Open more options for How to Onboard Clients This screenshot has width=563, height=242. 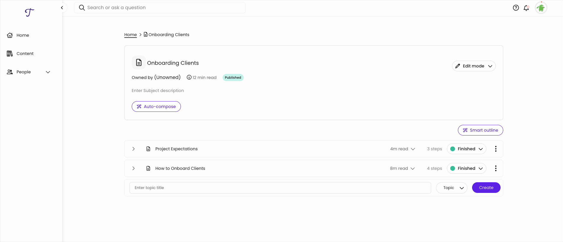click(496, 168)
